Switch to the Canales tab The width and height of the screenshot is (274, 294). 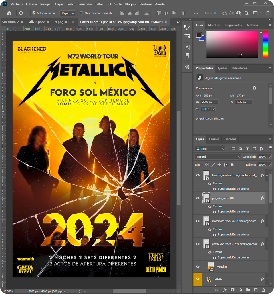click(214, 139)
